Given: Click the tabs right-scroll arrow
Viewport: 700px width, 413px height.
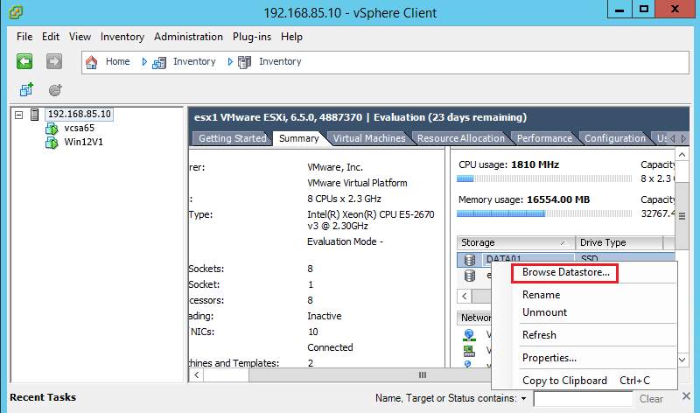Looking at the screenshot, I should 683,138.
